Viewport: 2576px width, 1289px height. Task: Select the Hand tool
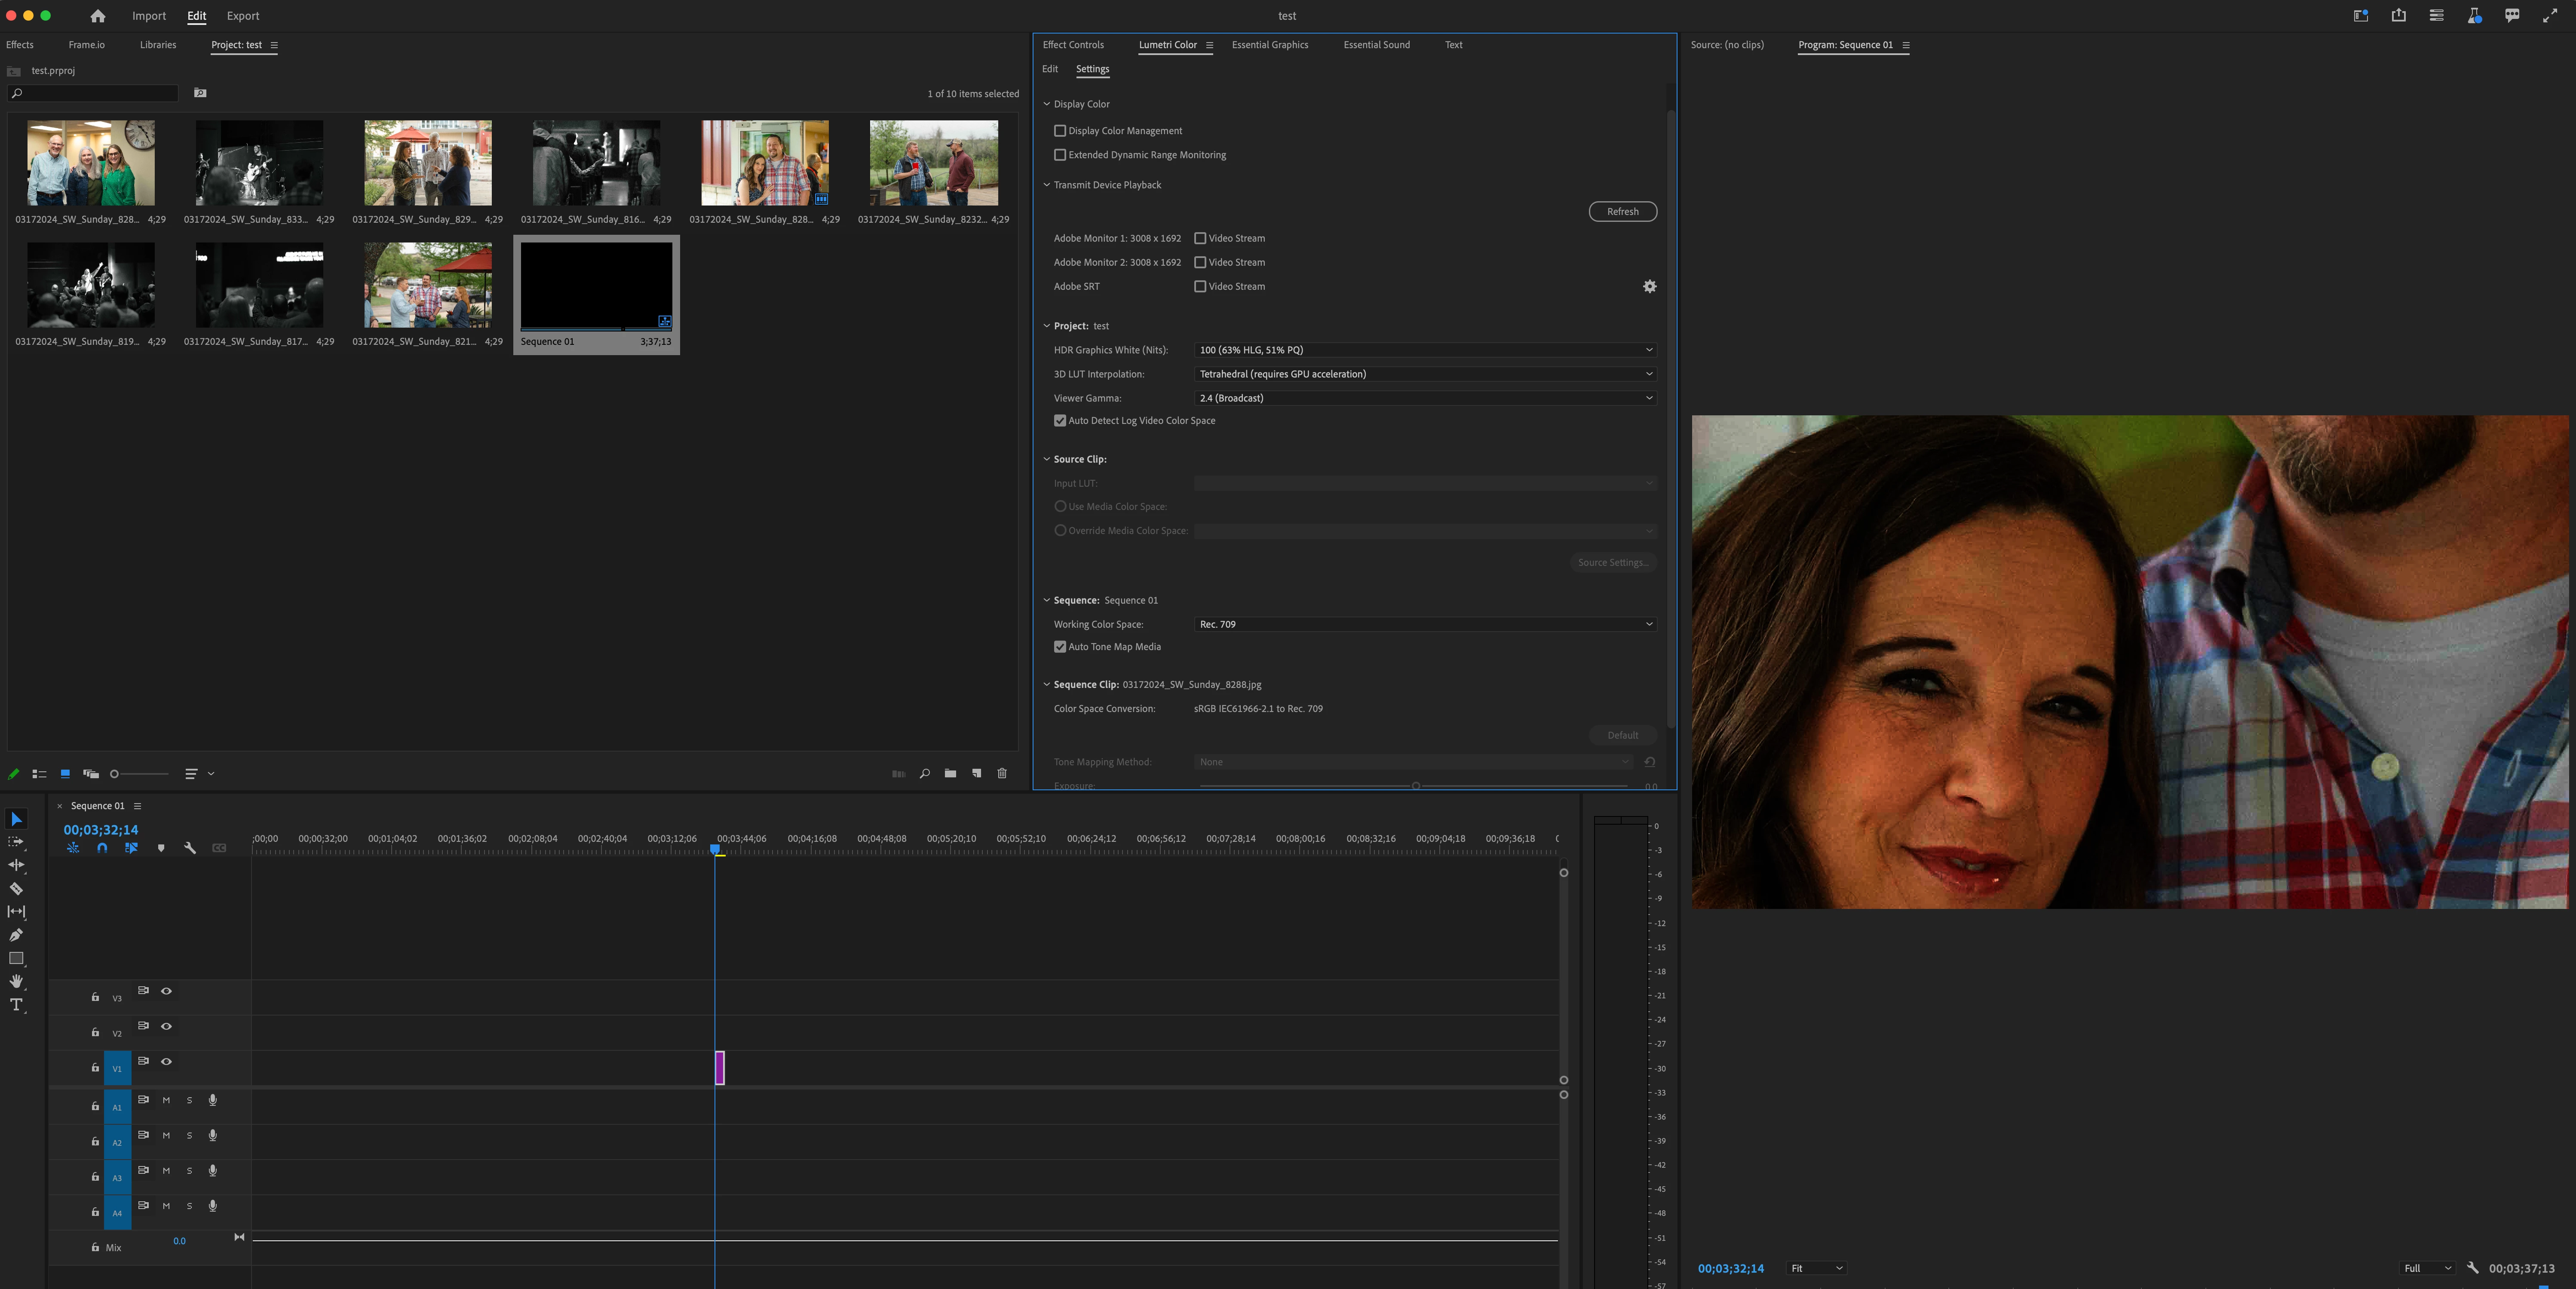pyautogui.click(x=16, y=981)
